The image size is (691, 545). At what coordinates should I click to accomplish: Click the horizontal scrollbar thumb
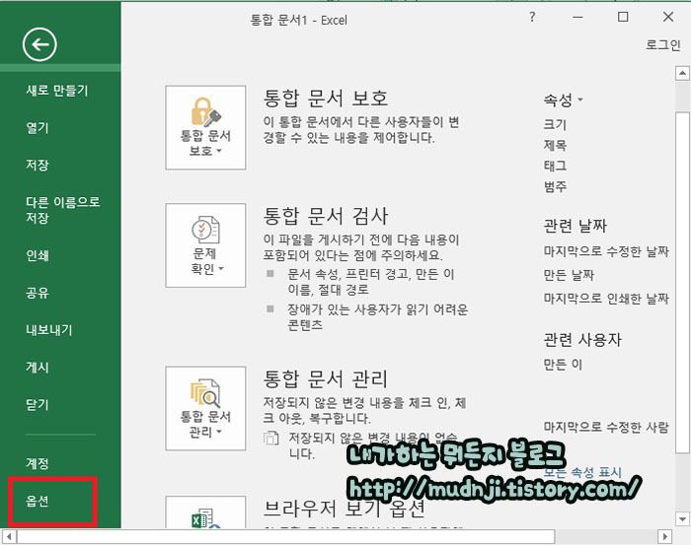(286, 537)
